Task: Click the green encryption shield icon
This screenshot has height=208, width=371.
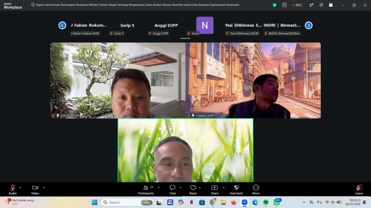Action: point(274,5)
